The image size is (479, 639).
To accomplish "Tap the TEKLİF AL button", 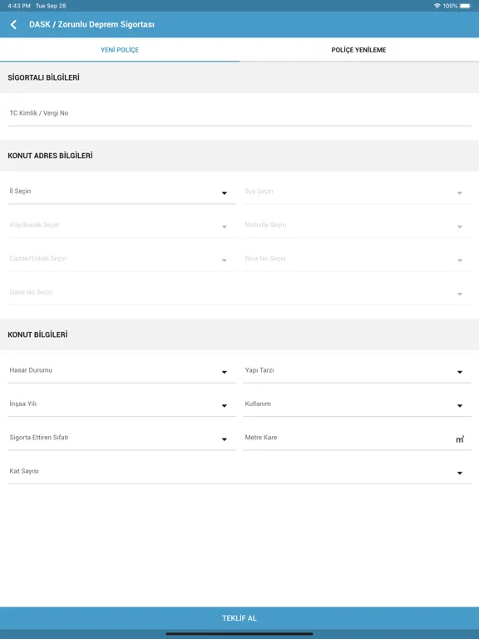I will [x=239, y=618].
